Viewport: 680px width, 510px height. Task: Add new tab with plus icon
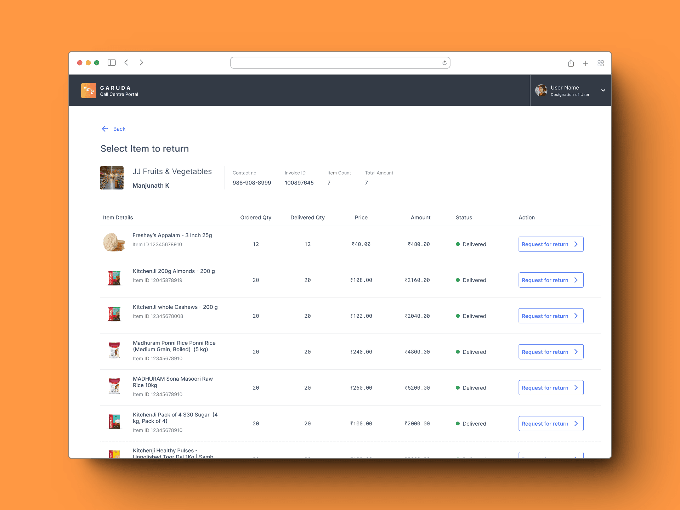585,63
